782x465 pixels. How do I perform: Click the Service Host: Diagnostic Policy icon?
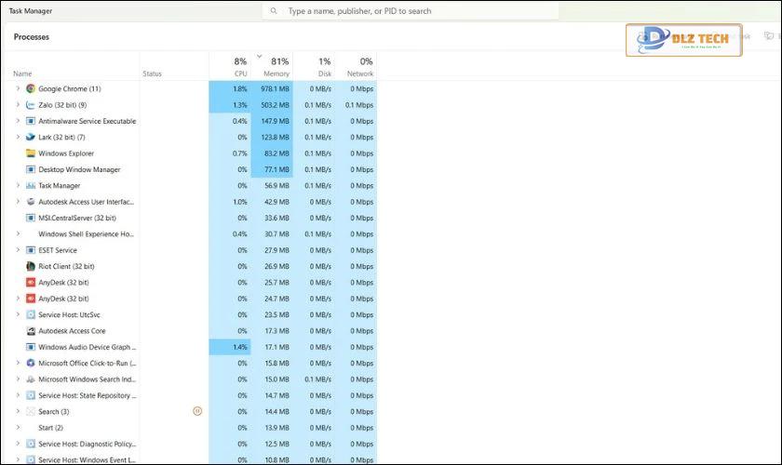tap(31, 444)
